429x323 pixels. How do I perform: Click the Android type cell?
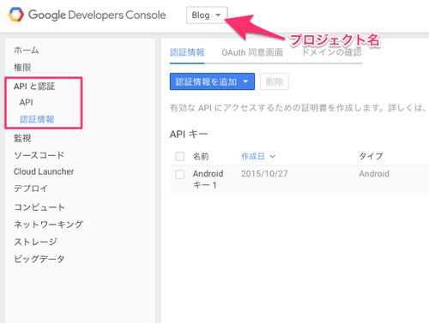(374, 174)
